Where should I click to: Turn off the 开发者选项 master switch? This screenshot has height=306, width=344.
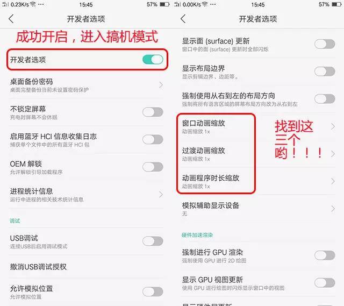[x=153, y=60]
